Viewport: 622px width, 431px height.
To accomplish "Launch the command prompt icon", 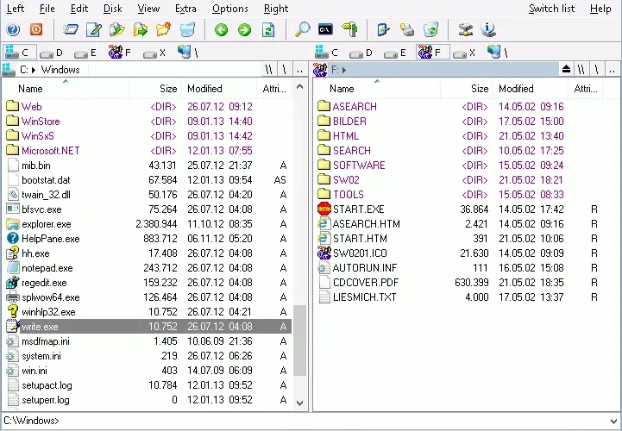I will pyautogui.click(x=326, y=29).
